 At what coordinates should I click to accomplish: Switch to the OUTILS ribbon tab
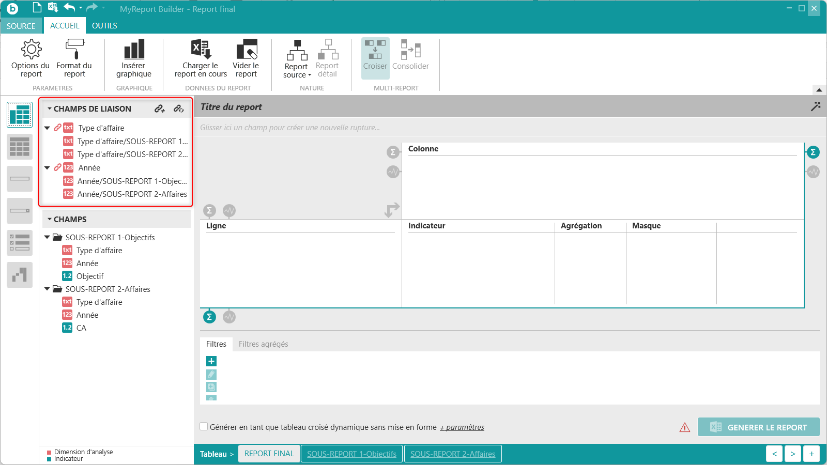pyautogui.click(x=104, y=25)
